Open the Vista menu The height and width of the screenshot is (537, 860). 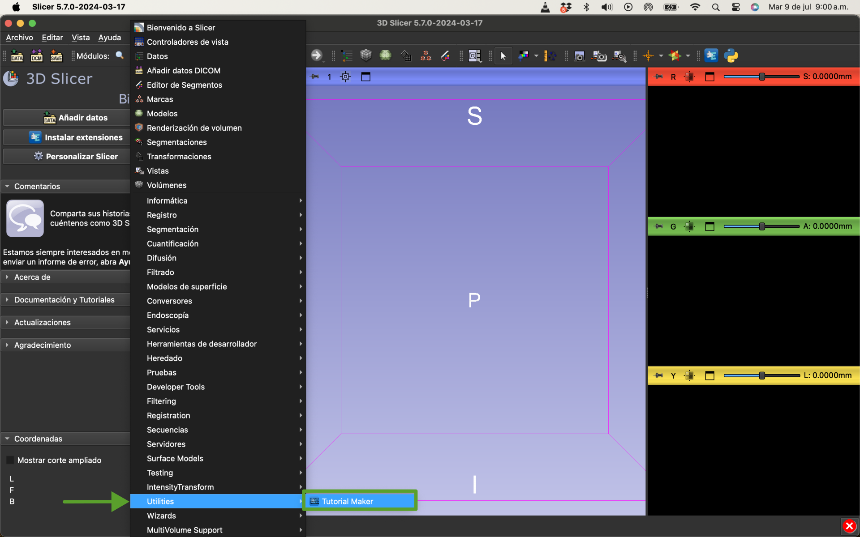(81, 38)
